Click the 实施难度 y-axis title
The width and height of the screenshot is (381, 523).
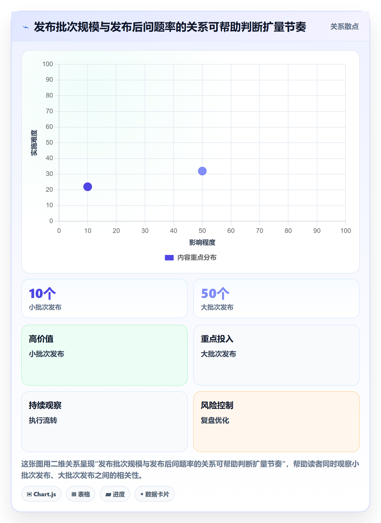click(34, 143)
